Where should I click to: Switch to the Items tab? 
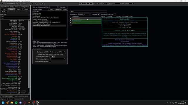19,9
